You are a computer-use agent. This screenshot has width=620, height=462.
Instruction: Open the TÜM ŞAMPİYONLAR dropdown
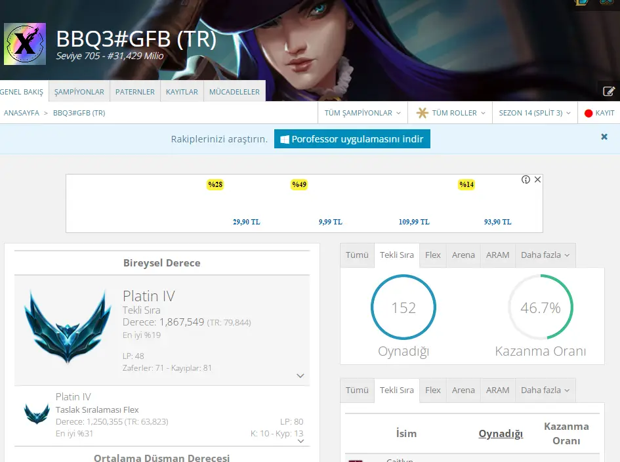(362, 112)
